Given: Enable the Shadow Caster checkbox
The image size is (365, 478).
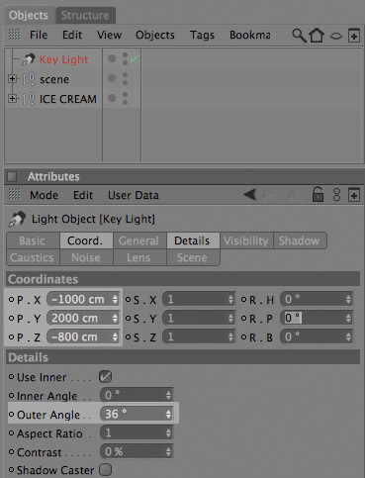Looking at the screenshot, I should (105, 470).
